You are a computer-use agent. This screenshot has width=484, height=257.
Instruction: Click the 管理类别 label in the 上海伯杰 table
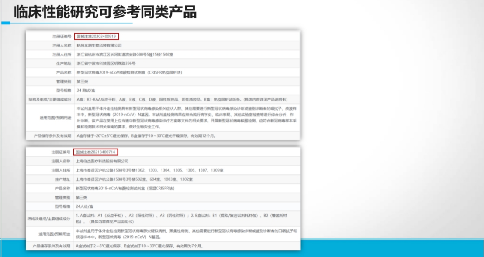point(63,197)
